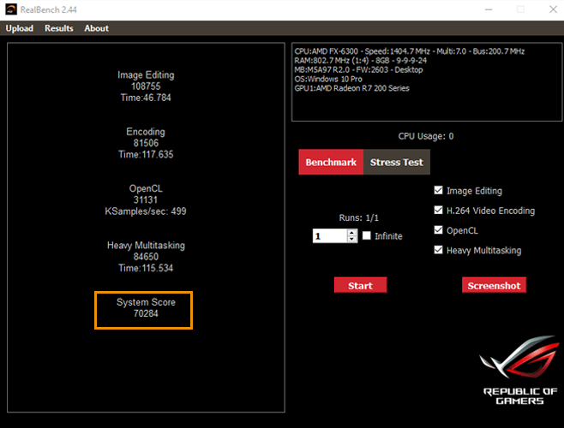564x428 pixels.
Task: Decrease runs with the down arrow
Action: click(x=352, y=240)
